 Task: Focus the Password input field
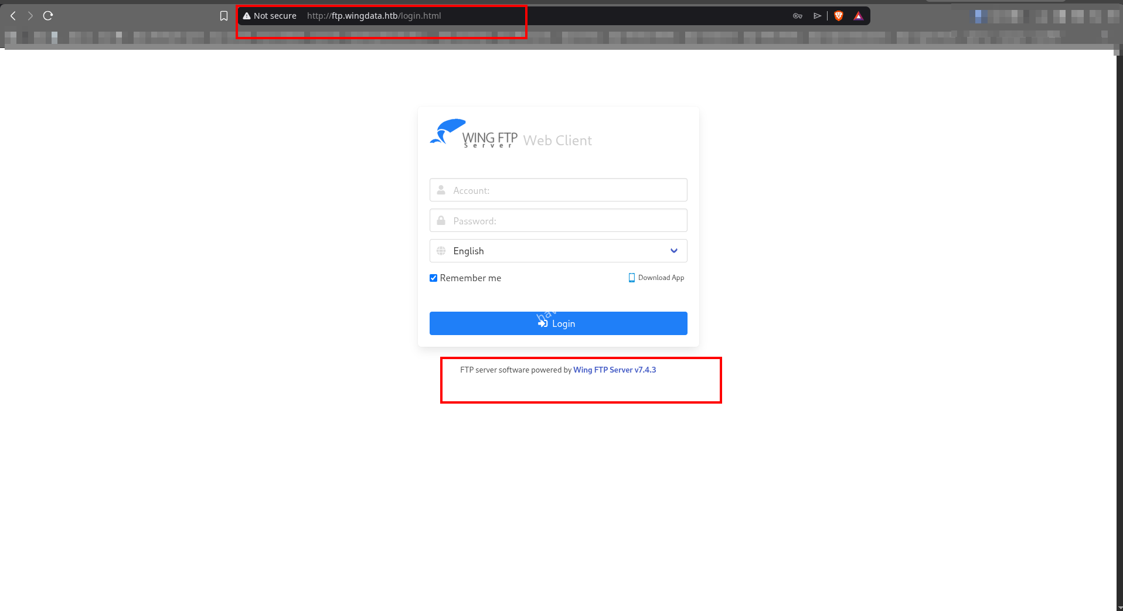click(x=558, y=220)
